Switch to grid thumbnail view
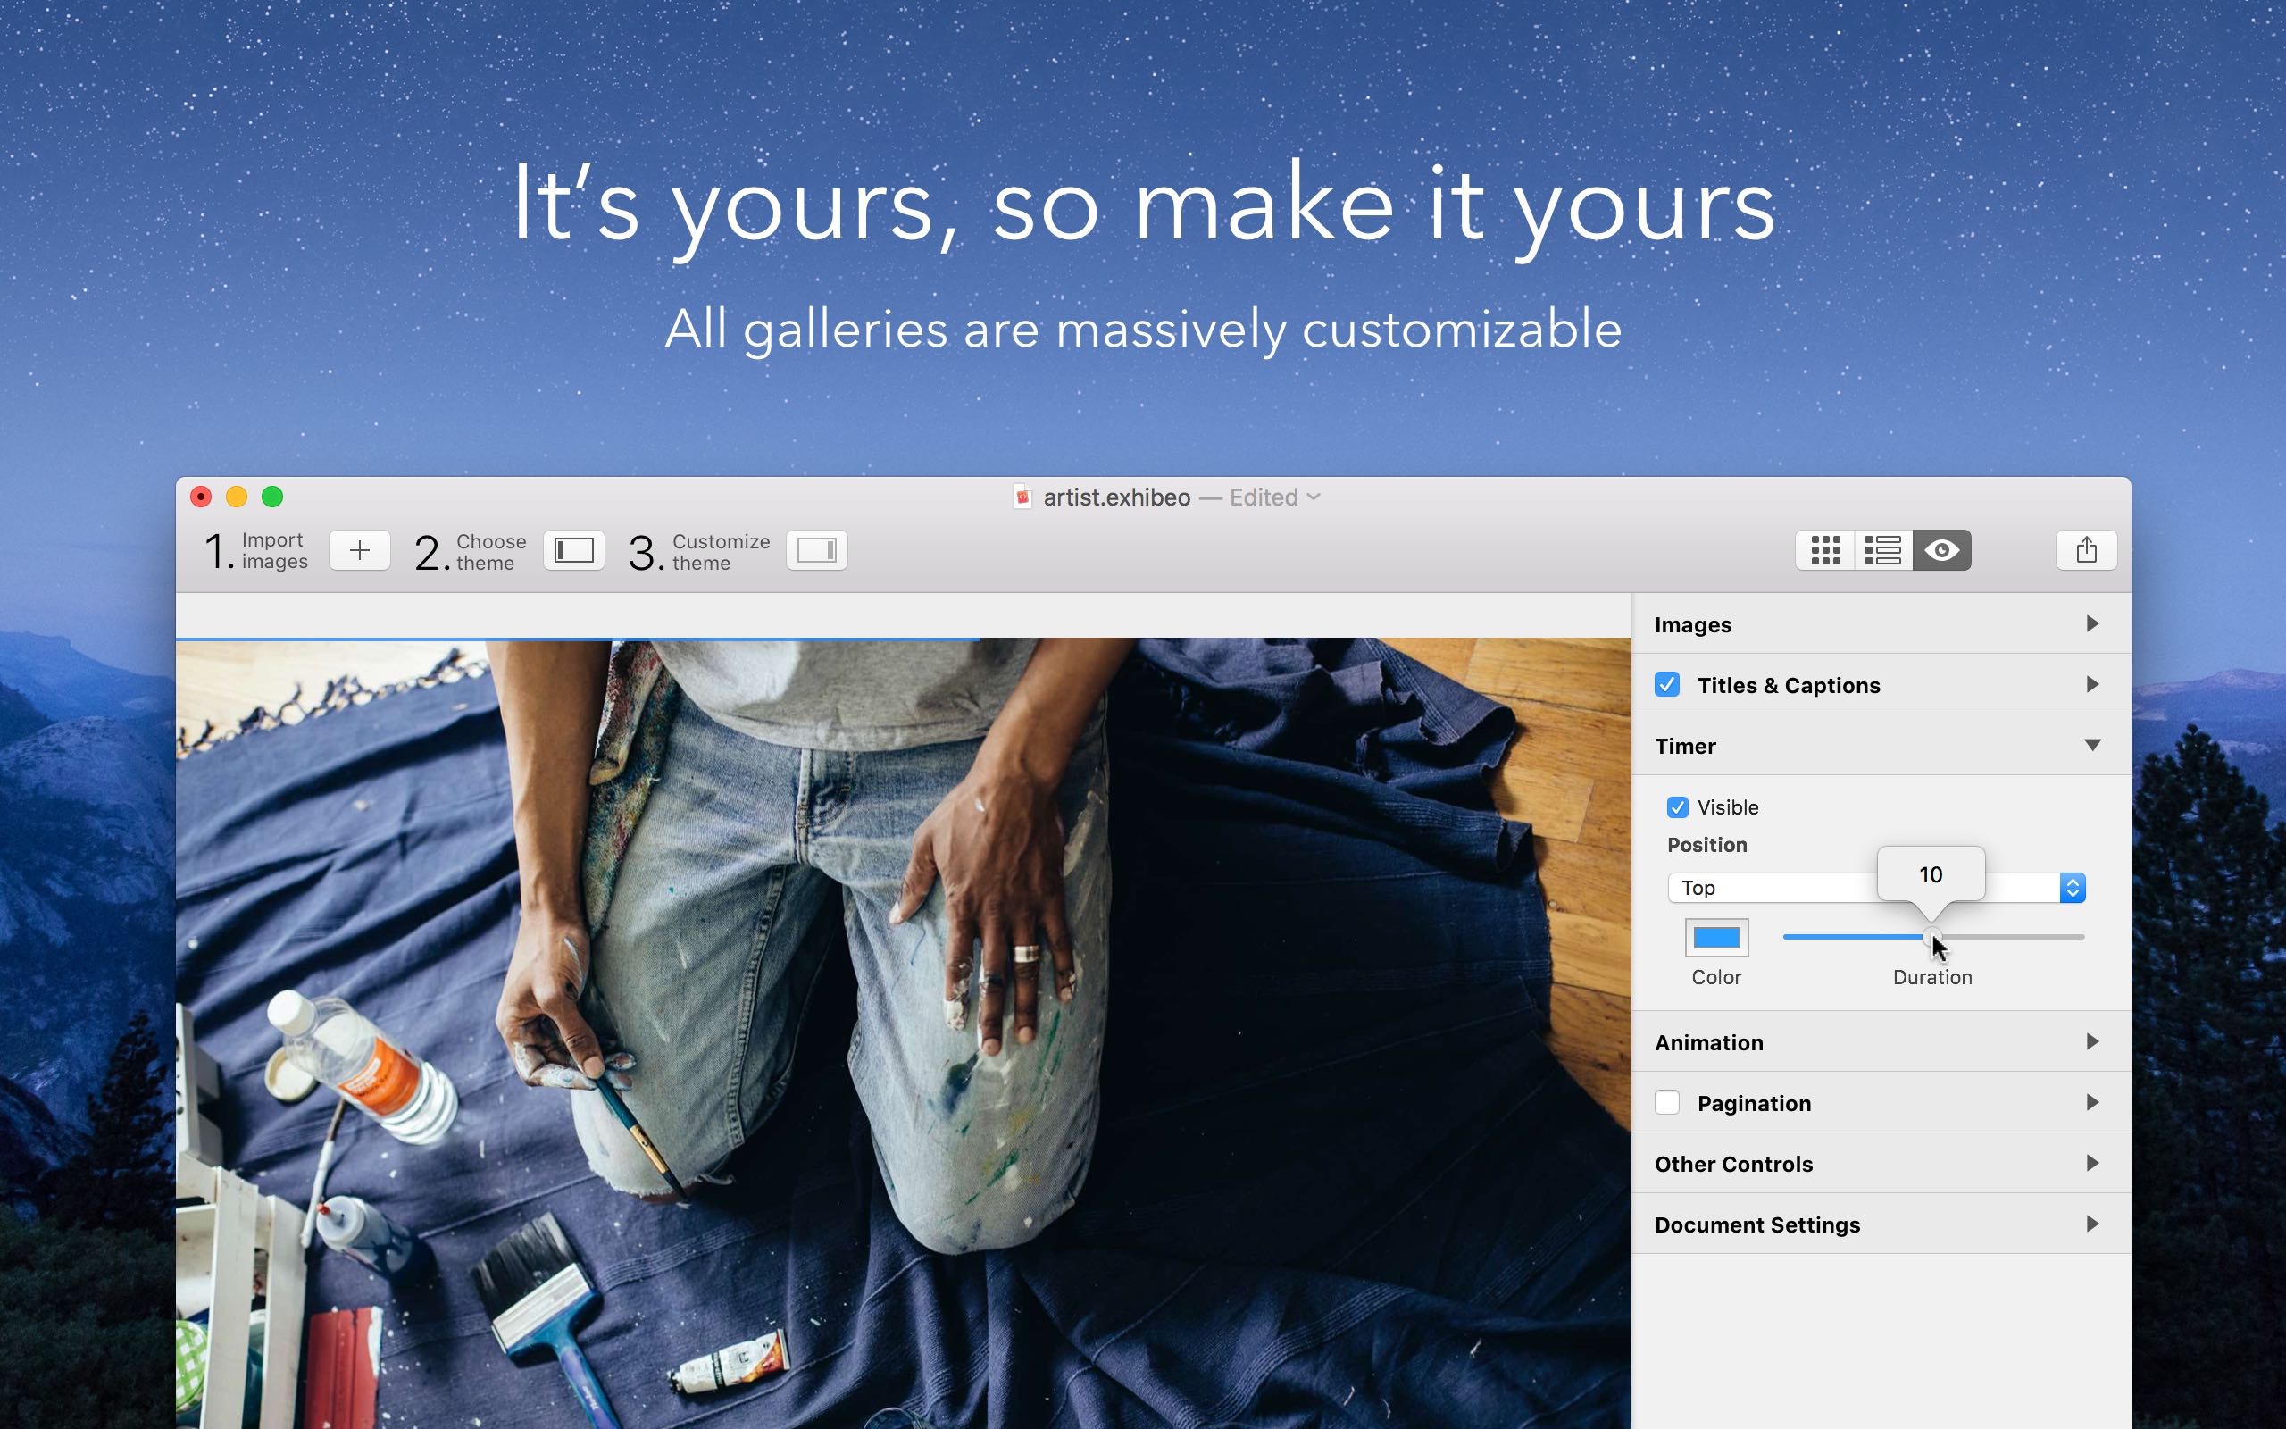 point(1825,550)
